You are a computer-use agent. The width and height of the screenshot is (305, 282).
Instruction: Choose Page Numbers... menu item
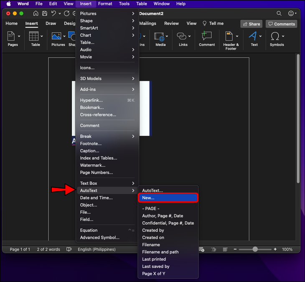click(x=107, y=173)
